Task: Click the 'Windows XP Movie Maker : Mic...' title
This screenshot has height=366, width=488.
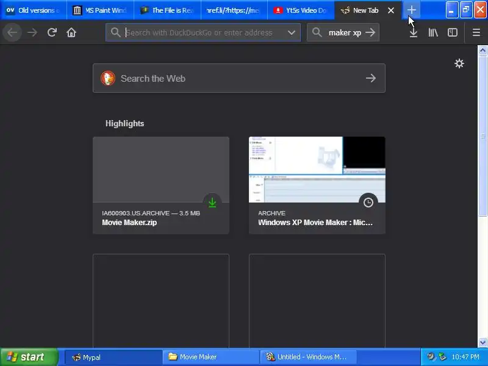Action: pos(315,223)
